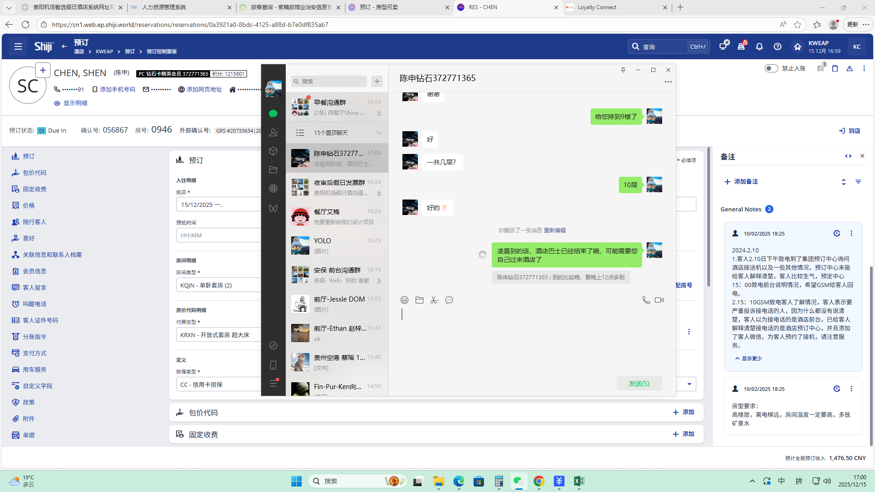This screenshot has width=875, height=492.
Task: Open the 担保类型 dropdown arrow
Action: coord(689,384)
